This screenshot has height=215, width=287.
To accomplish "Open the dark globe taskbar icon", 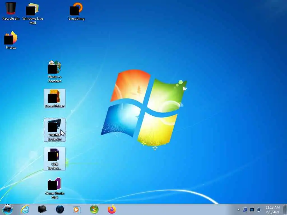I will (x=60, y=209).
